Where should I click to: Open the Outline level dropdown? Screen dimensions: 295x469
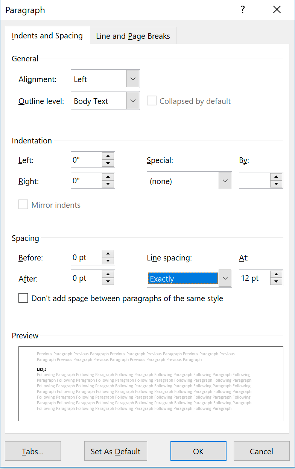click(132, 100)
